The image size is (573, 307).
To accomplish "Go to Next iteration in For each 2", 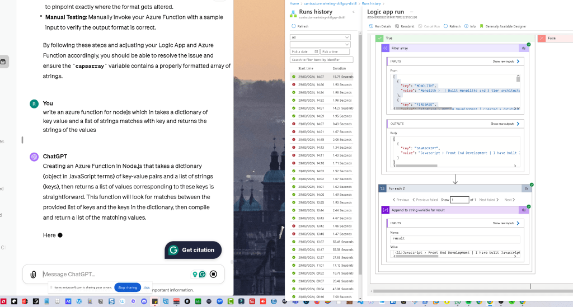I will [510, 200].
